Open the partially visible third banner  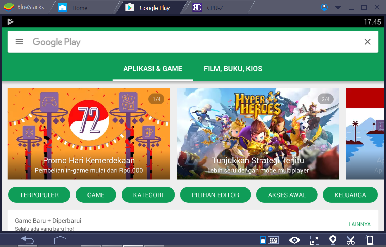(365, 134)
